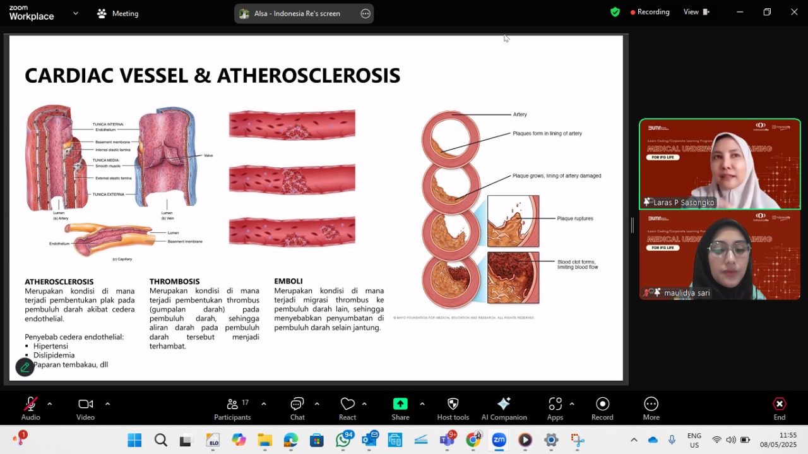The image size is (808, 454).
Task: Open screen share options ellipsis button
Action: [x=365, y=13]
